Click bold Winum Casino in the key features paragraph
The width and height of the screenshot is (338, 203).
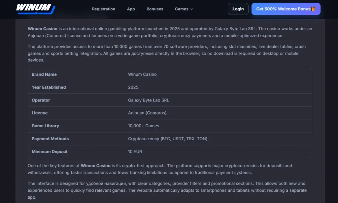coord(95,166)
